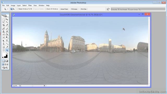The width and height of the screenshot is (167, 94).
Task: Select the Rectangular Marquee tool
Action: click(x=3, y=19)
